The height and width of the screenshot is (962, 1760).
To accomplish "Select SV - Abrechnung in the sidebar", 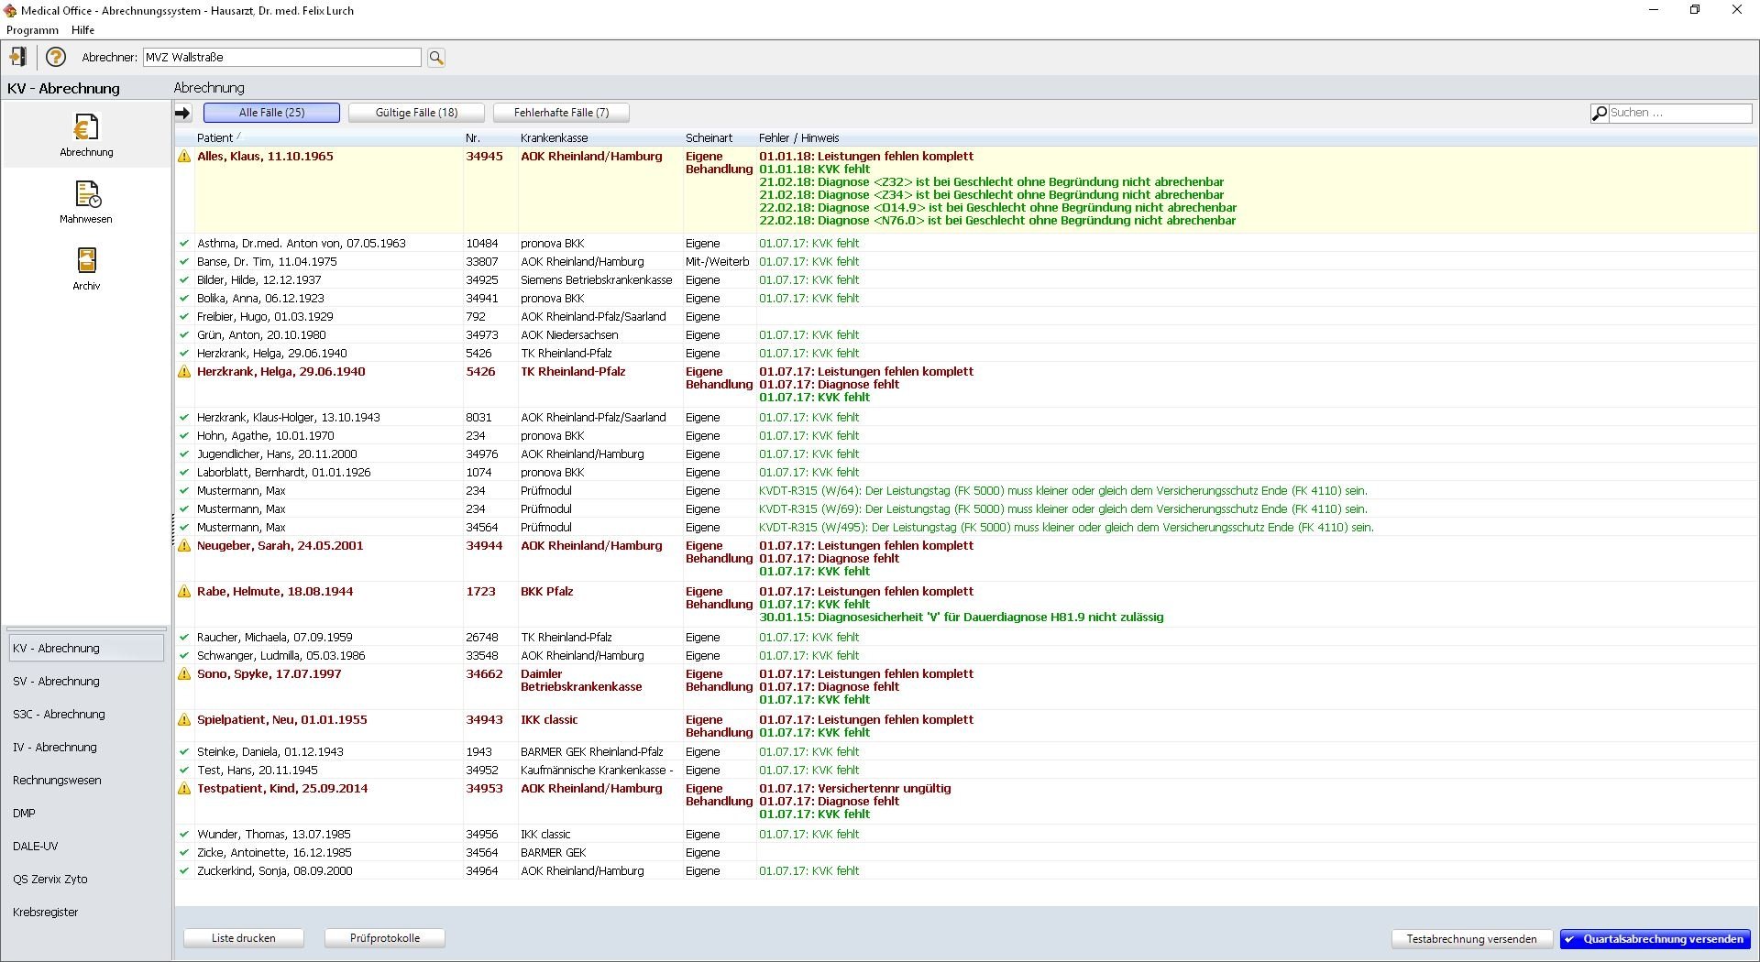I will [x=55, y=681].
